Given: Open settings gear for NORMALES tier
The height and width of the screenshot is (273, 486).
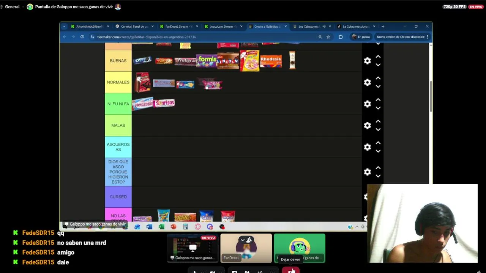Looking at the screenshot, I should (x=367, y=82).
